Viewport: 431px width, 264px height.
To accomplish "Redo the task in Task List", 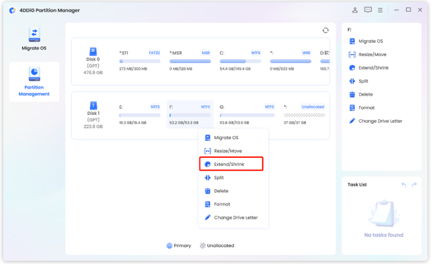I will [414, 184].
